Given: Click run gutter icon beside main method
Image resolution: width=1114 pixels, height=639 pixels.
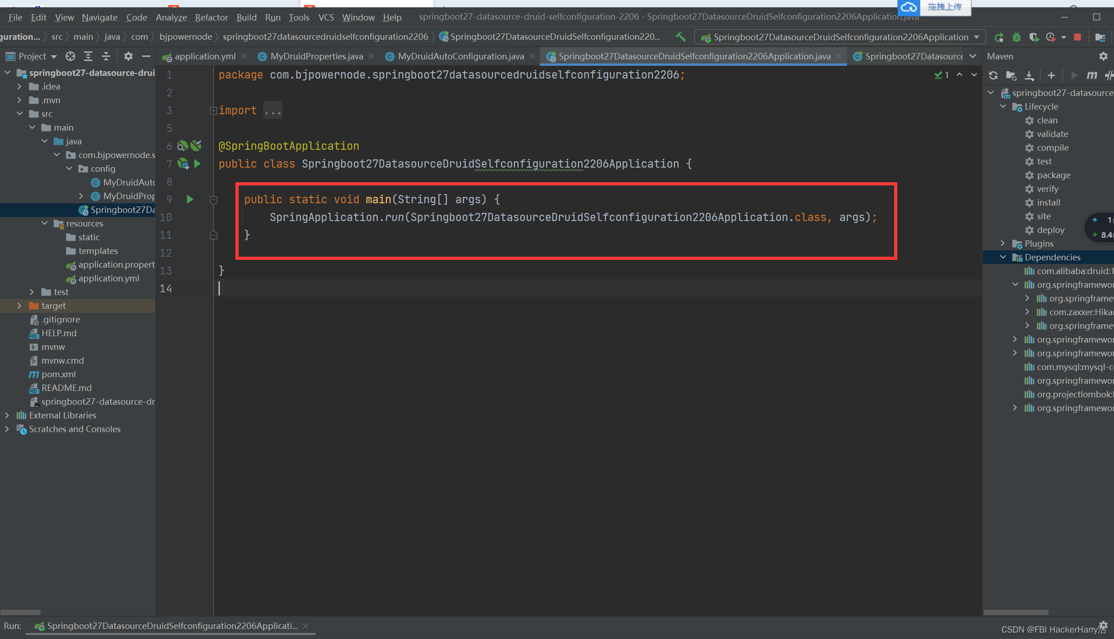Looking at the screenshot, I should 190,199.
